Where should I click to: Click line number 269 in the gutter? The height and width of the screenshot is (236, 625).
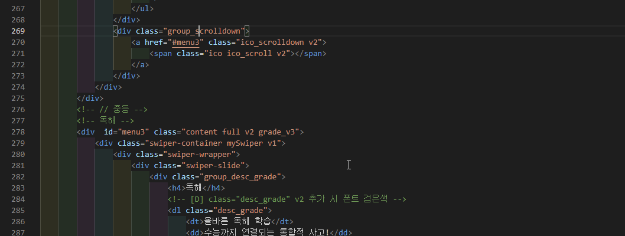coord(18,31)
